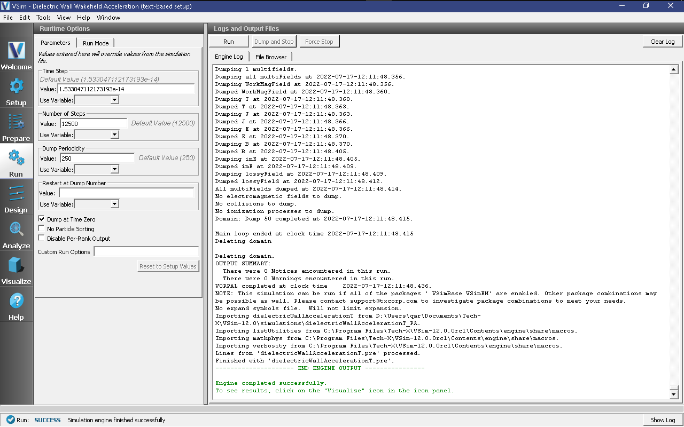Toggle Dump at Time Zero checkbox

(x=42, y=219)
